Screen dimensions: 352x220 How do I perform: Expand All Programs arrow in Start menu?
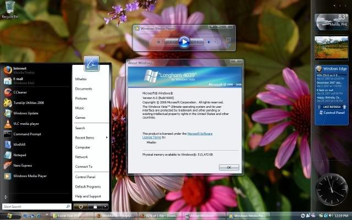(x=6, y=197)
